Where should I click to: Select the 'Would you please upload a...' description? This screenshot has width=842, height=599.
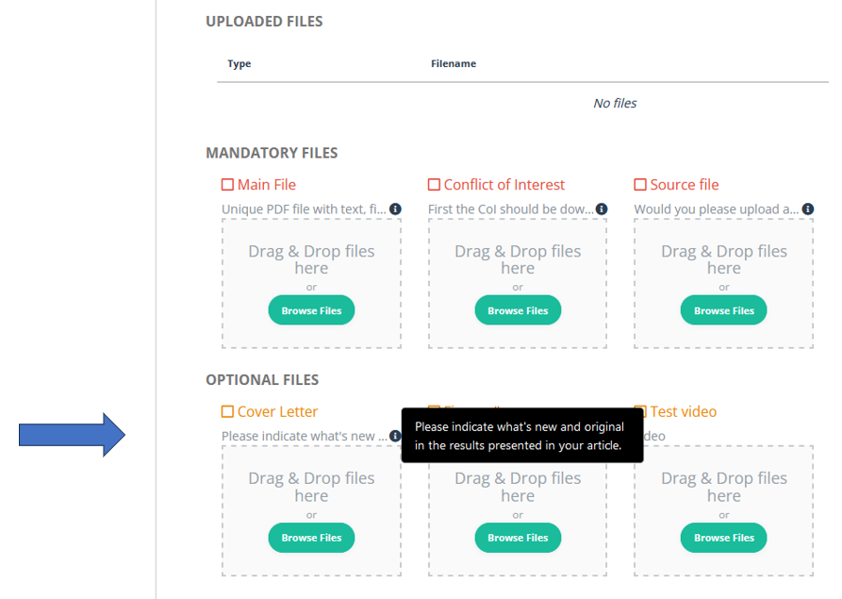point(717,209)
